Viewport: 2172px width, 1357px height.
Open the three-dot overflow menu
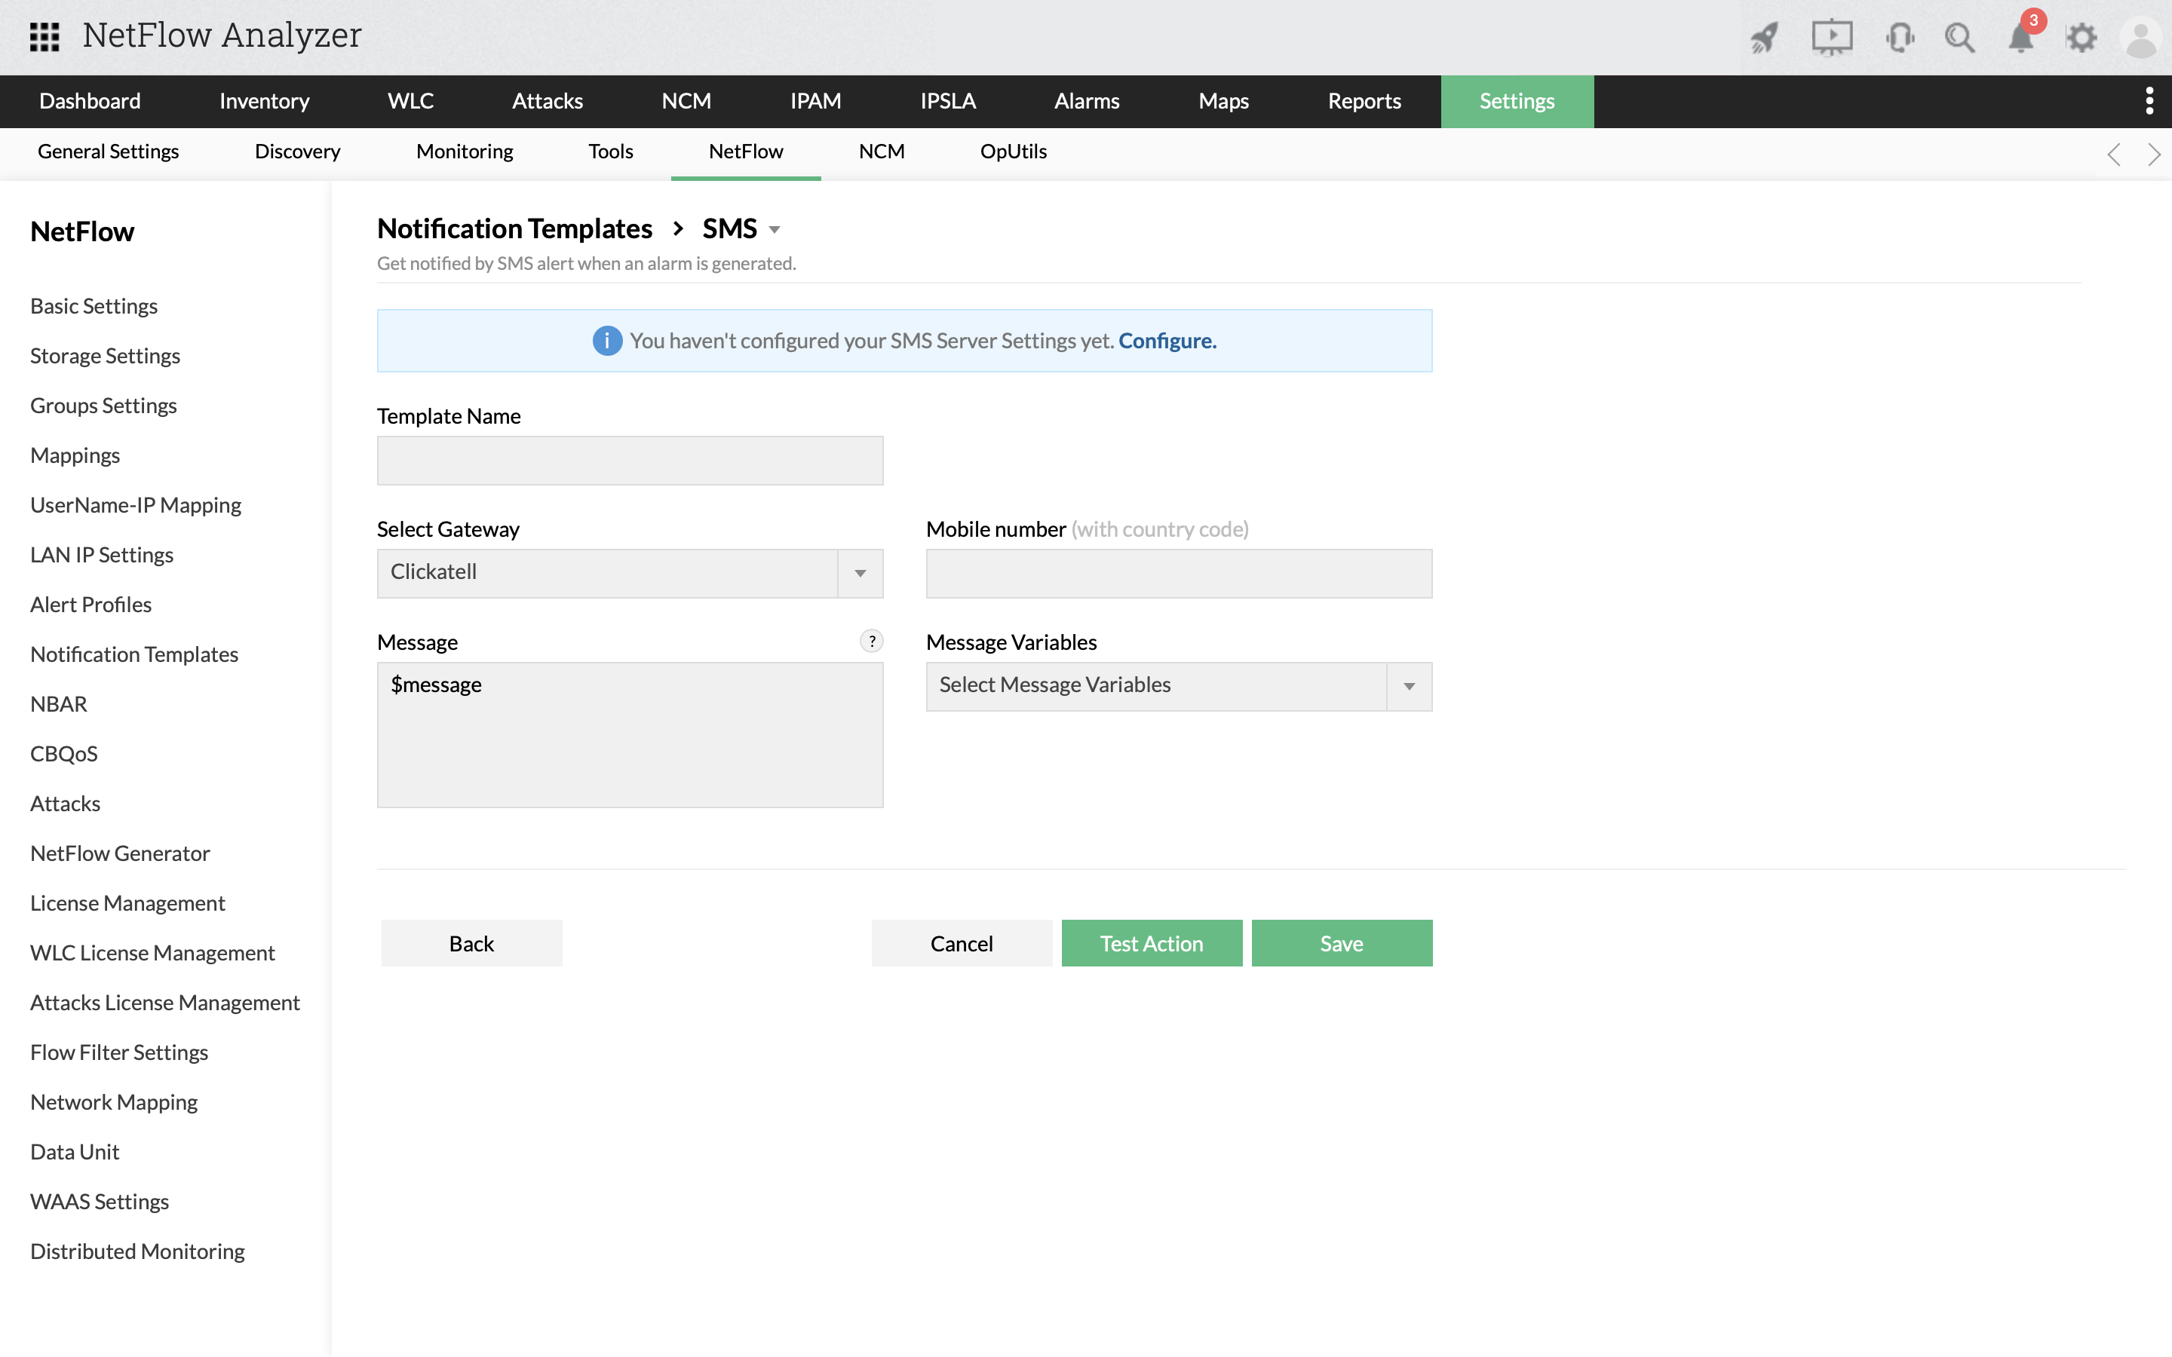tap(2149, 100)
